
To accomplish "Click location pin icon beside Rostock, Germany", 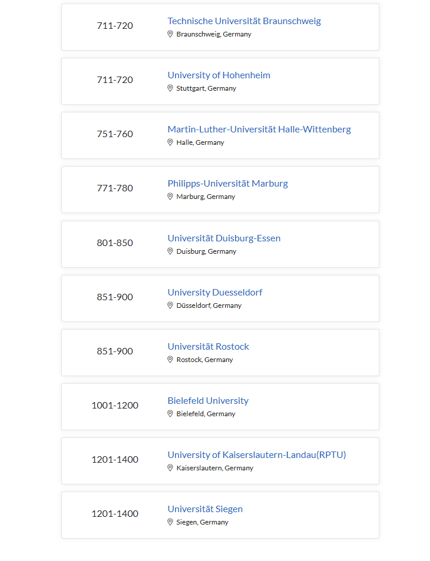I will point(170,360).
